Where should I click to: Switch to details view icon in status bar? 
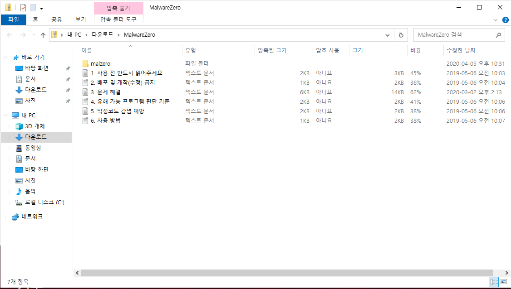(x=494, y=282)
